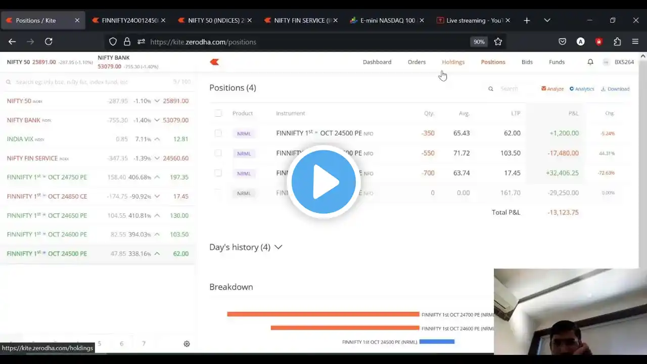Screen dimensions: 647x364
Task: Go back in browser
Action: [x=12, y=41]
